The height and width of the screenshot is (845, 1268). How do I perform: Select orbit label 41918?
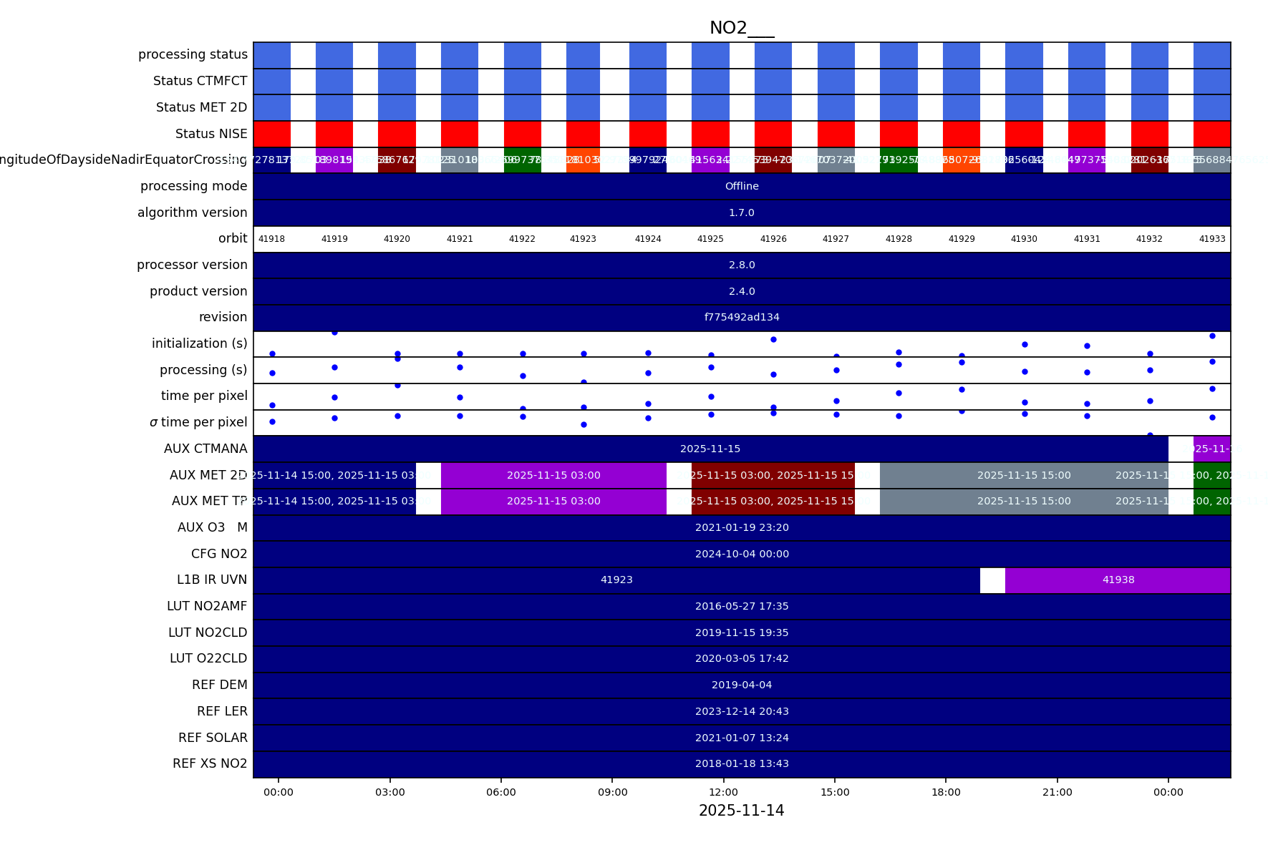tap(271, 239)
